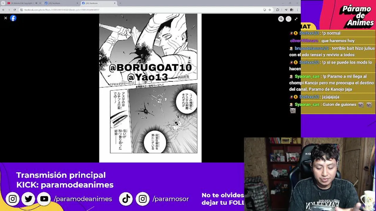Click the install app icon in address bar
Image resolution: width=376 pixels, height=211 pixels.
[265, 10]
